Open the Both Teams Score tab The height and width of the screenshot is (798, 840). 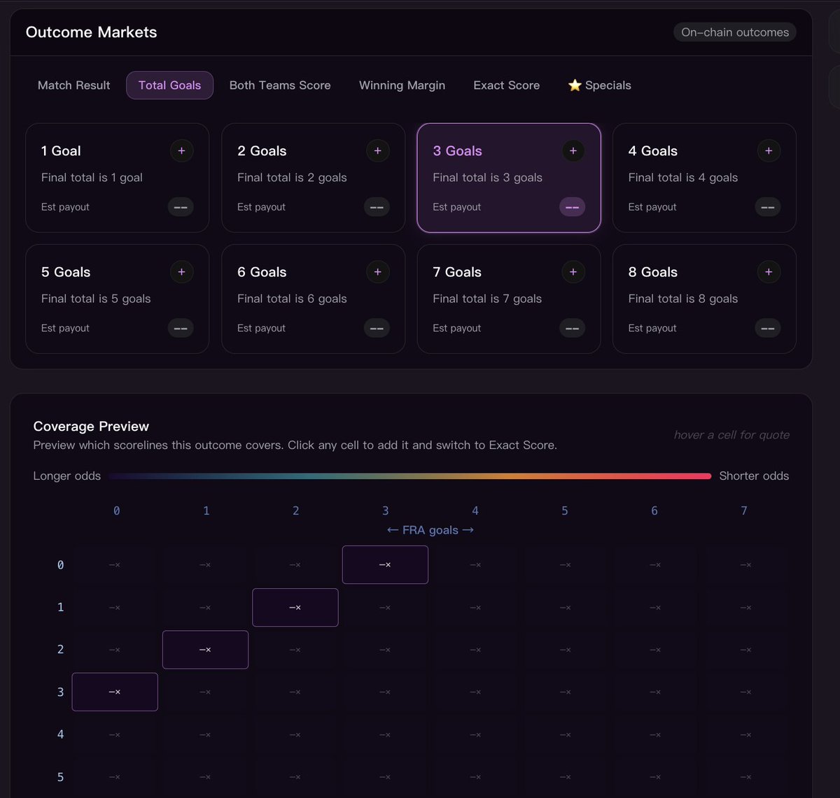coord(280,85)
